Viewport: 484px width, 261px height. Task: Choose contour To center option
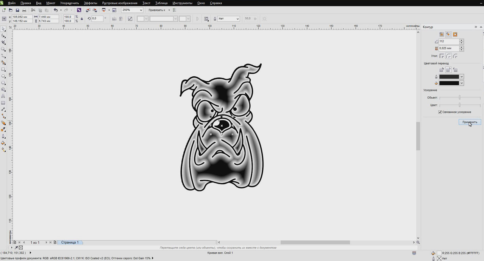tap(441, 34)
